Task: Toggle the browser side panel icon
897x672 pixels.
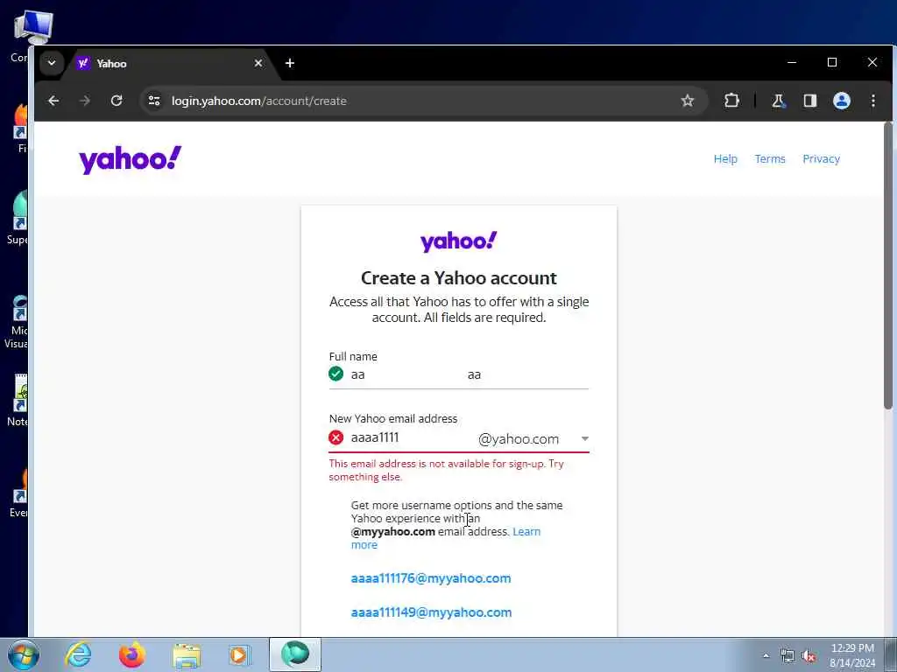Action: (810, 101)
